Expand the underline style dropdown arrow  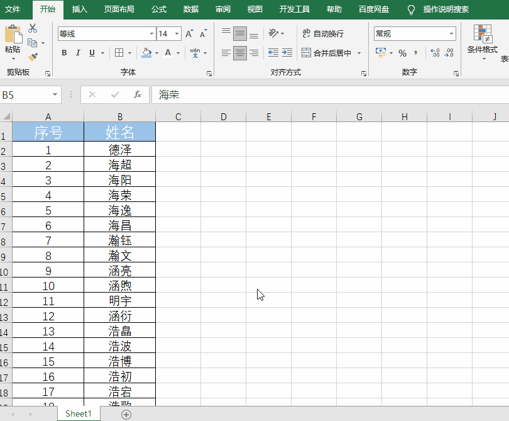point(102,53)
